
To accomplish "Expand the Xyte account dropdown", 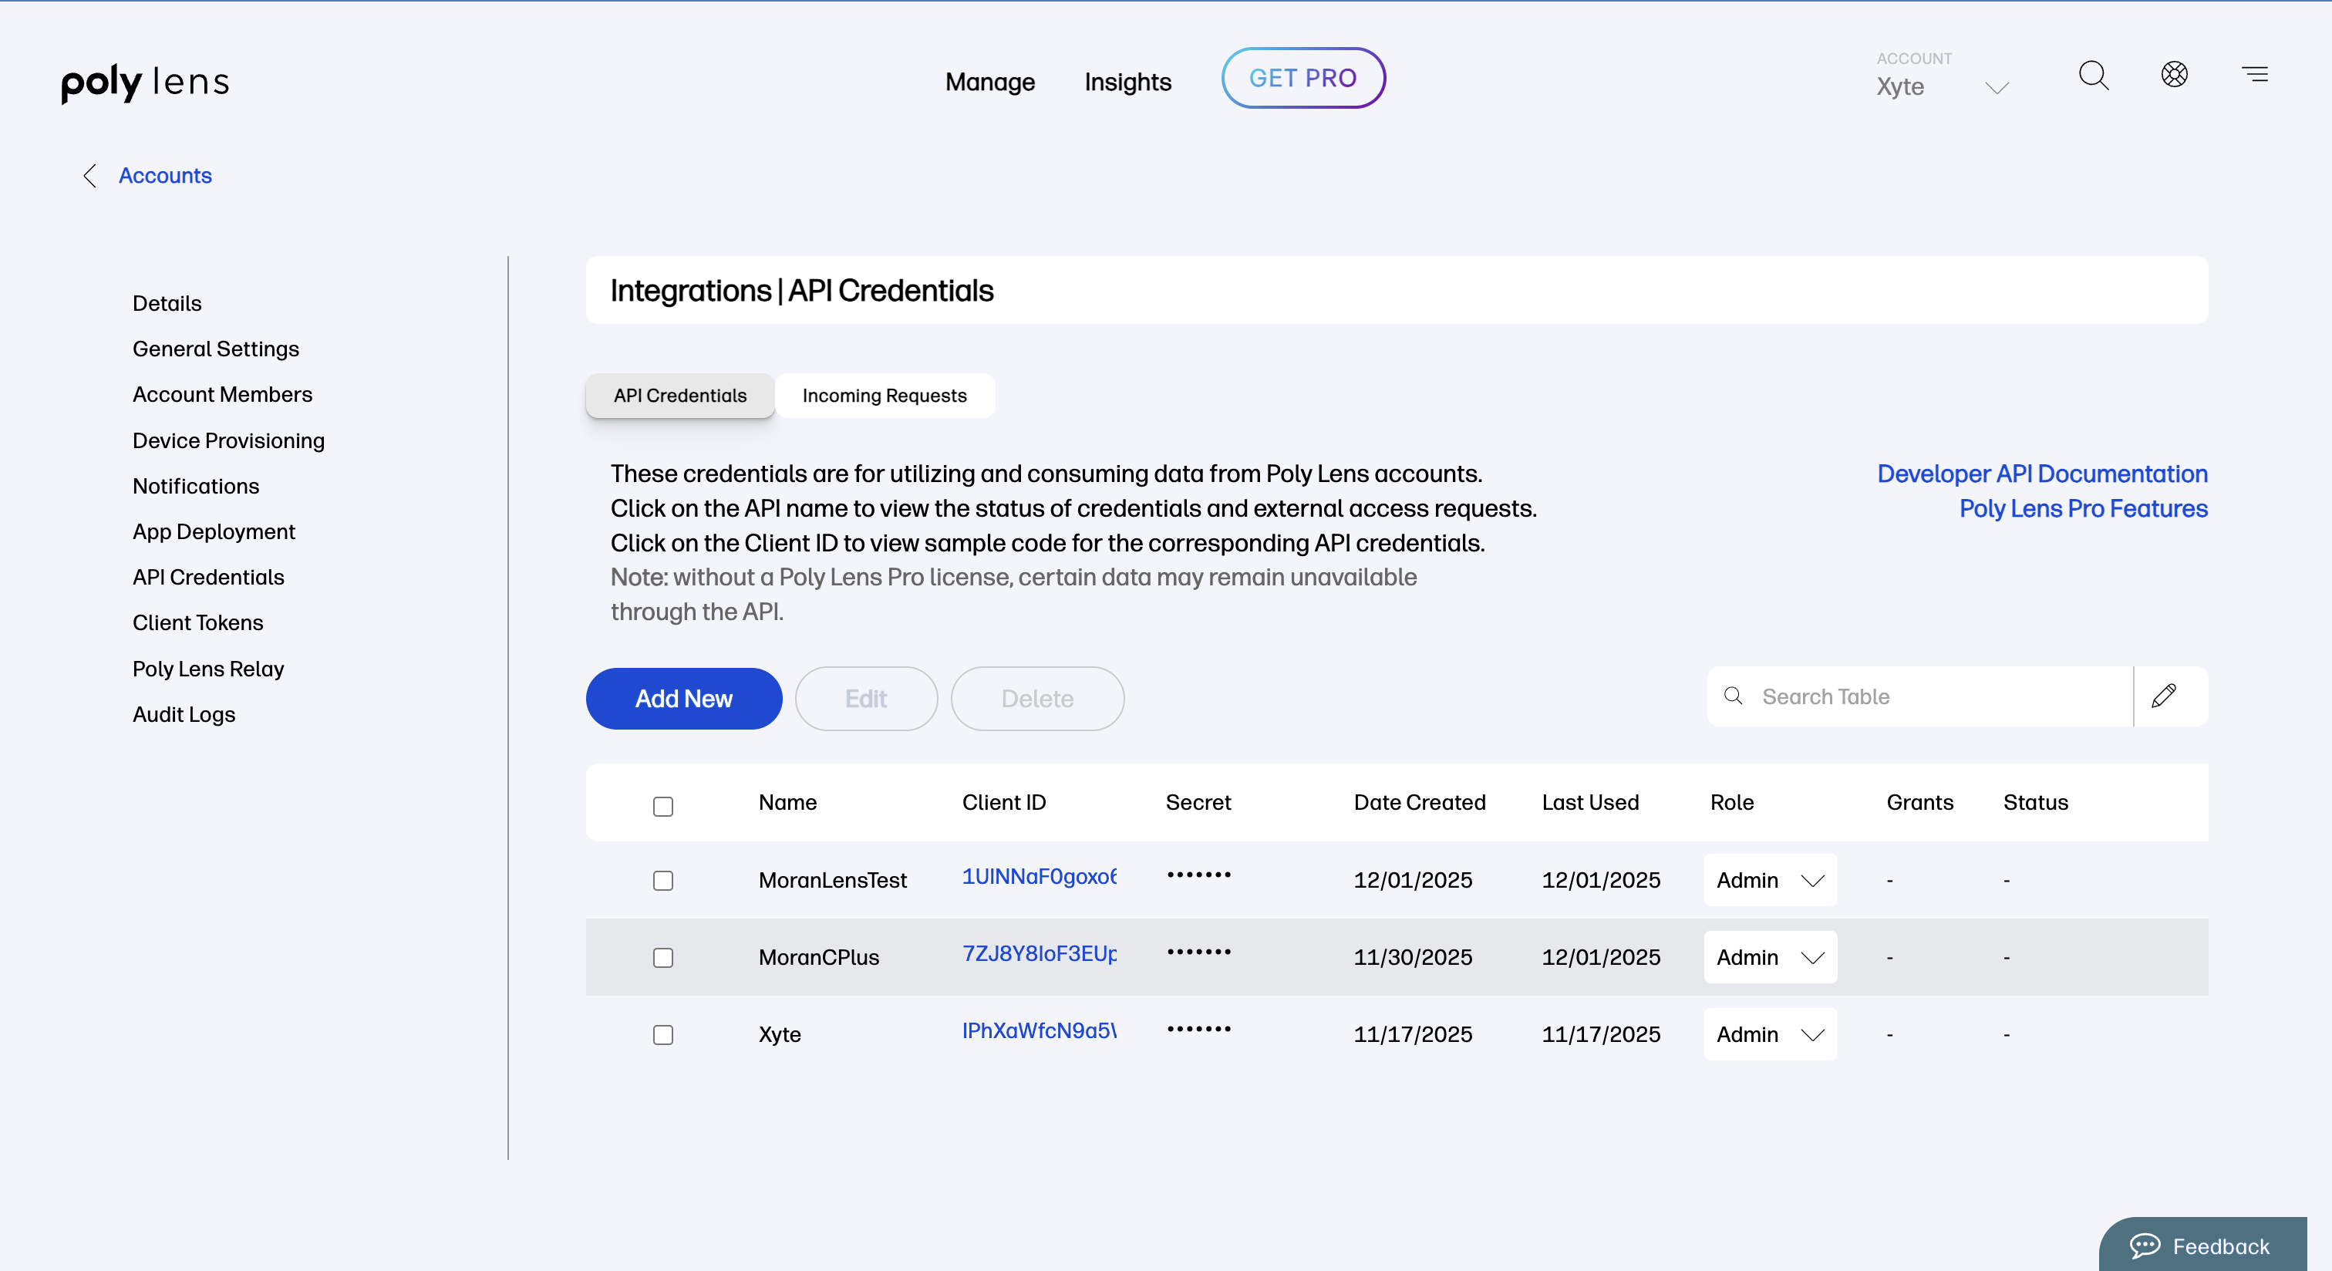I will pos(1996,87).
